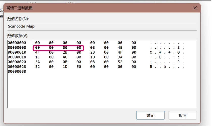The width and height of the screenshot is (212, 126).
Task: Click first byte 3A in row 00000020
Action: 37,62
